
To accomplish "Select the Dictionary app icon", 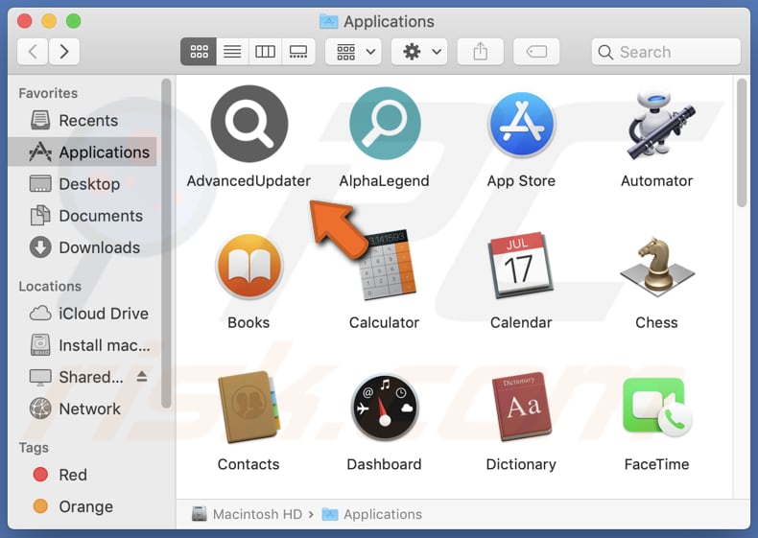I will (x=521, y=407).
